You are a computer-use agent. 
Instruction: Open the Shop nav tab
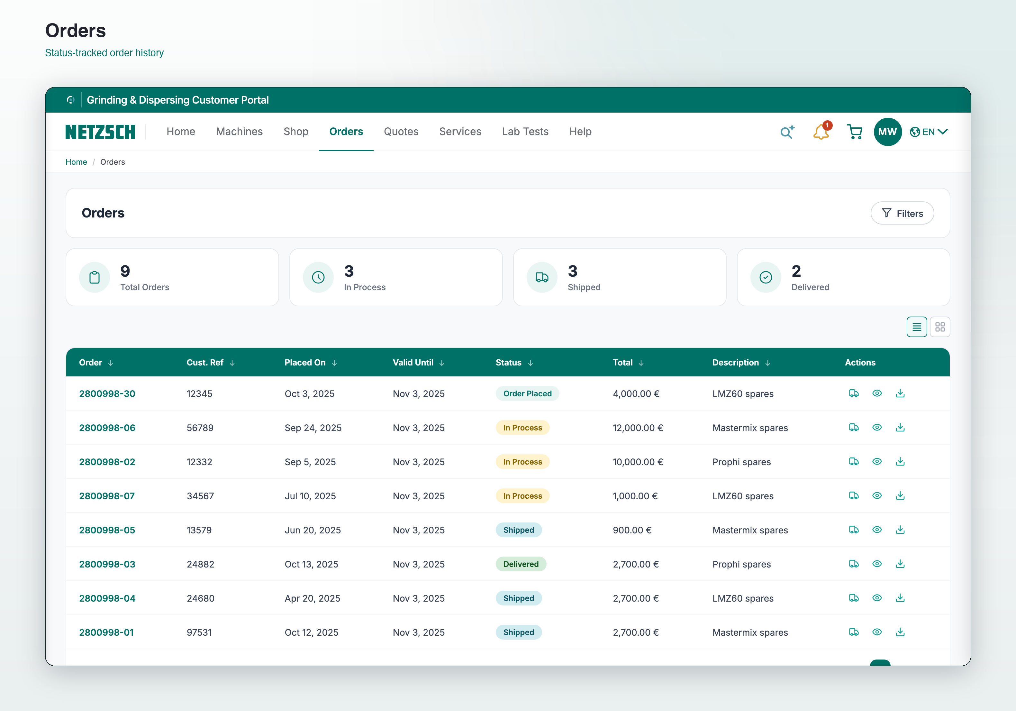295,132
